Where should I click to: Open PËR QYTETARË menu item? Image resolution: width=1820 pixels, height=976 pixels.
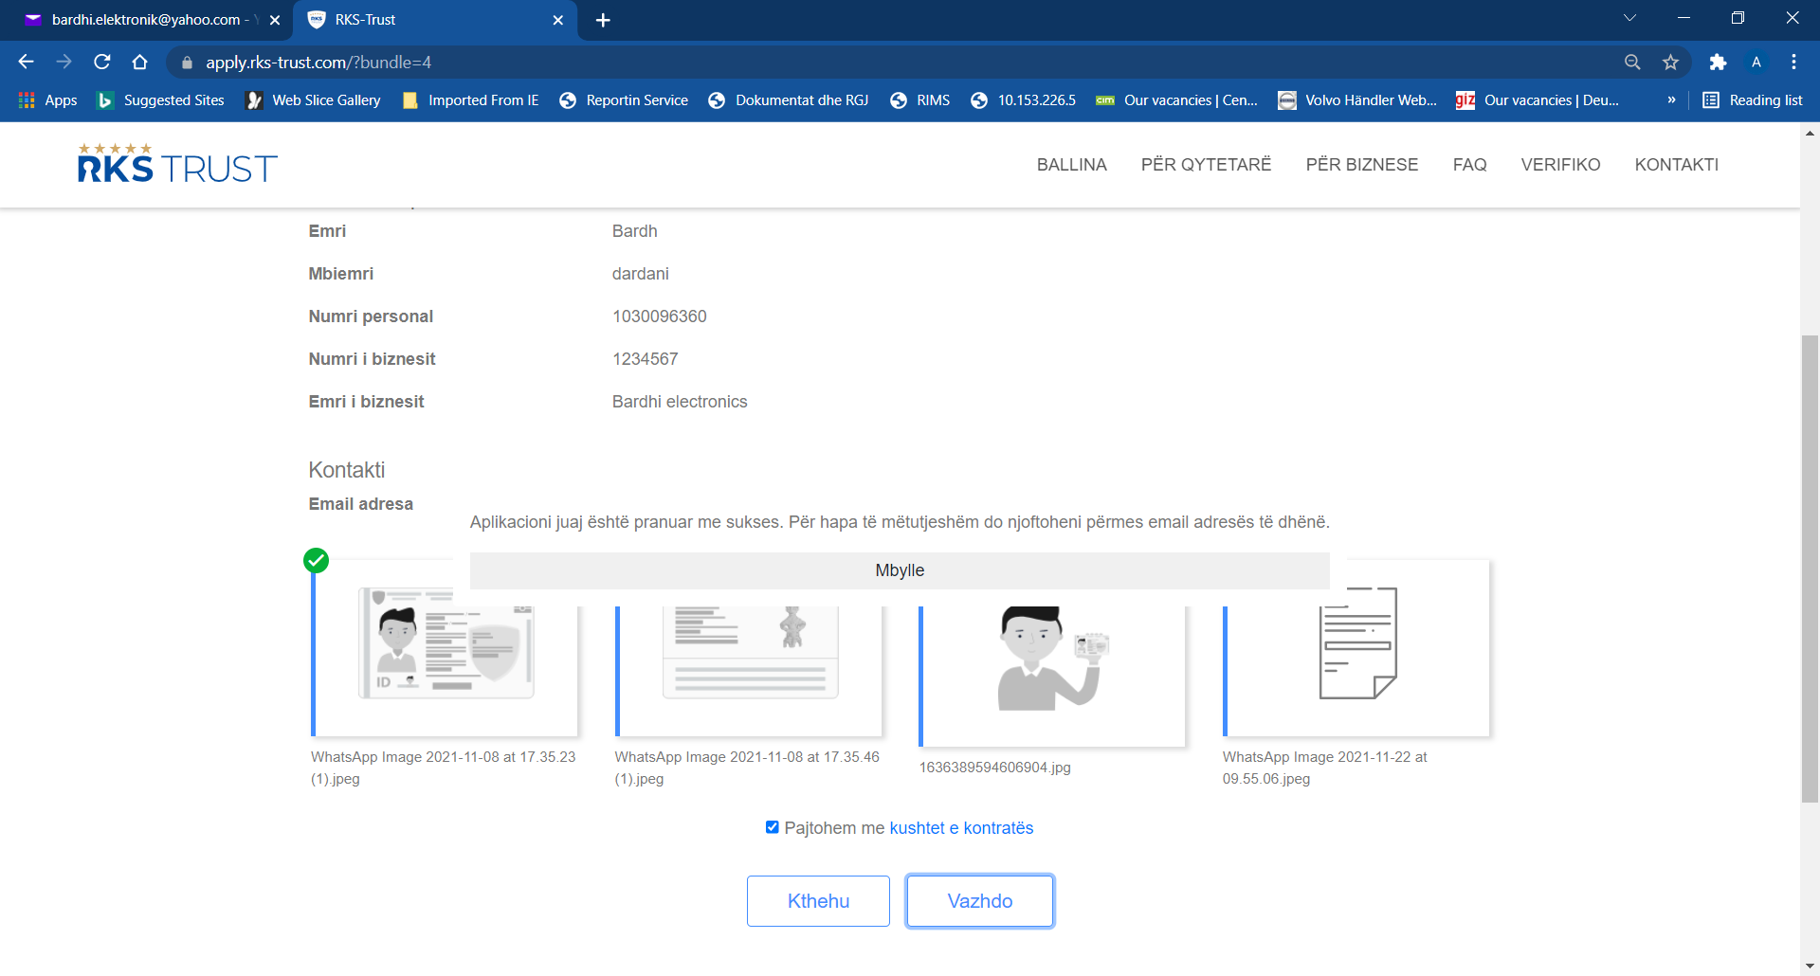(x=1206, y=165)
